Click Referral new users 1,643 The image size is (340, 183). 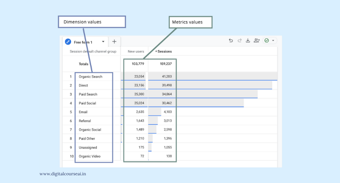coord(140,121)
